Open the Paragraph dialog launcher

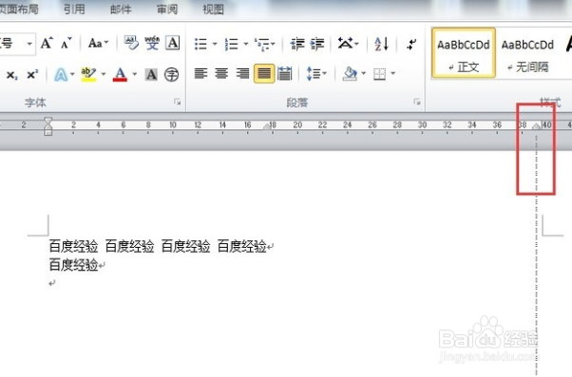tap(417, 102)
